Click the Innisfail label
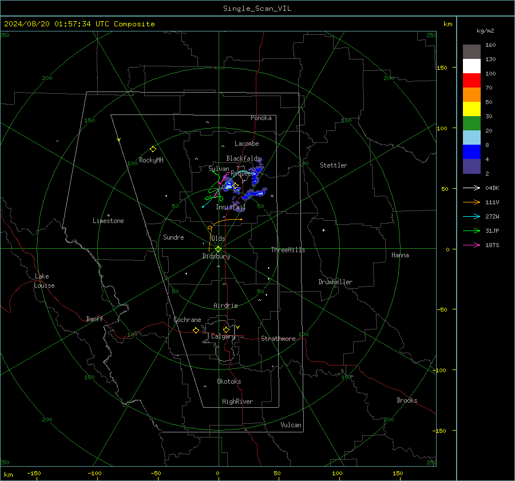The height and width of the screenshot is (481, 515). click(231, 207)
